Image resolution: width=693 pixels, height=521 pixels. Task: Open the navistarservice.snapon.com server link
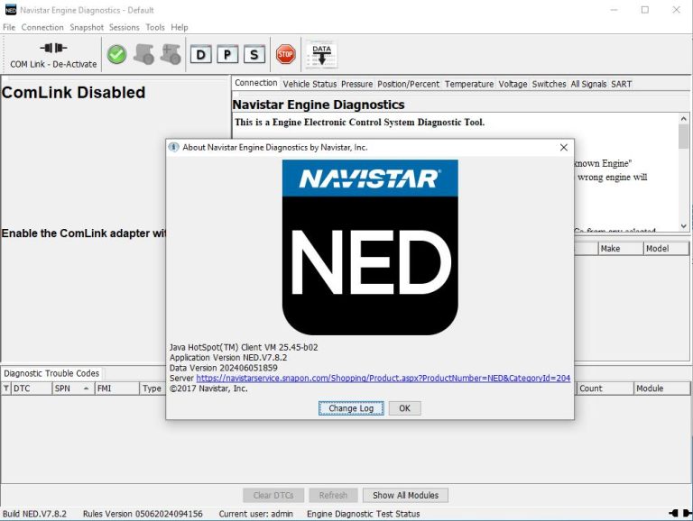(x=383, y=379)
